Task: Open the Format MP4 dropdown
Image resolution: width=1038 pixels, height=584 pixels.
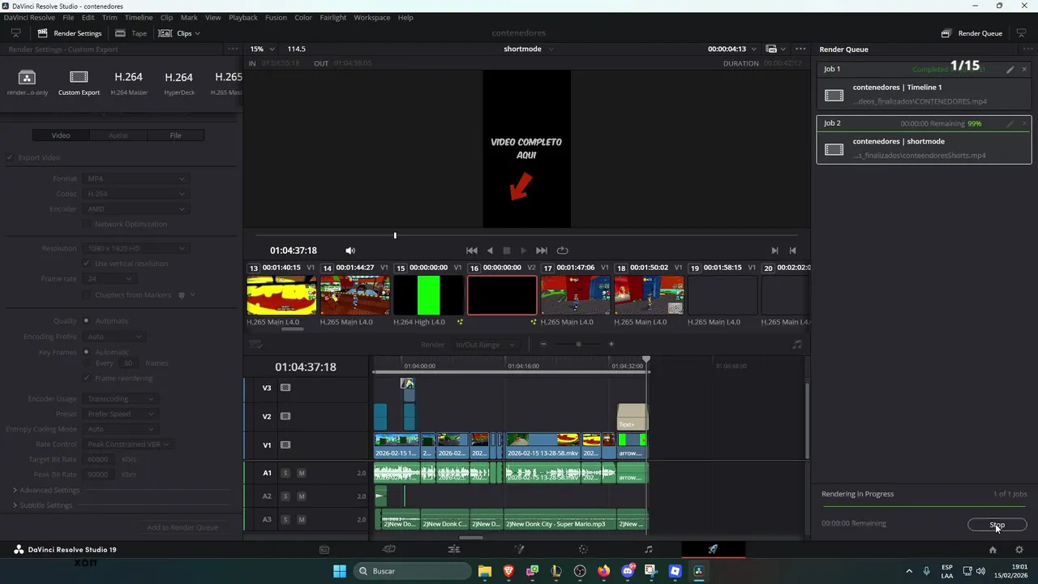Action: point(135,178)
